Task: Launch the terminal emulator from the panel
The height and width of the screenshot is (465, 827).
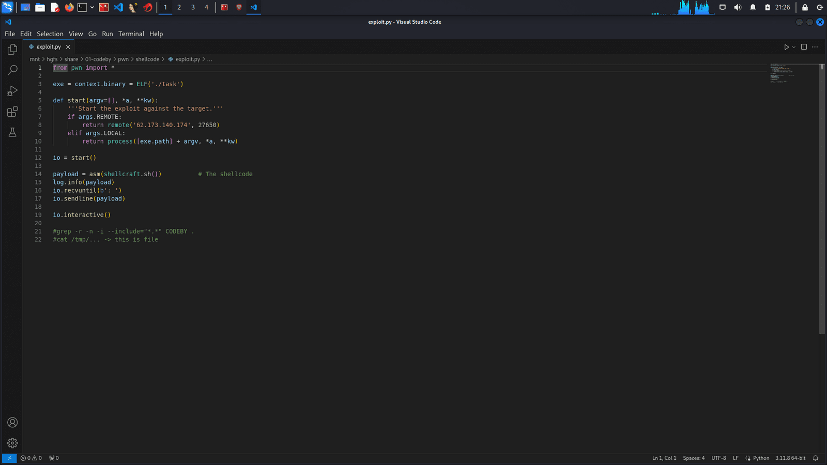Action: tap(82, 7)
